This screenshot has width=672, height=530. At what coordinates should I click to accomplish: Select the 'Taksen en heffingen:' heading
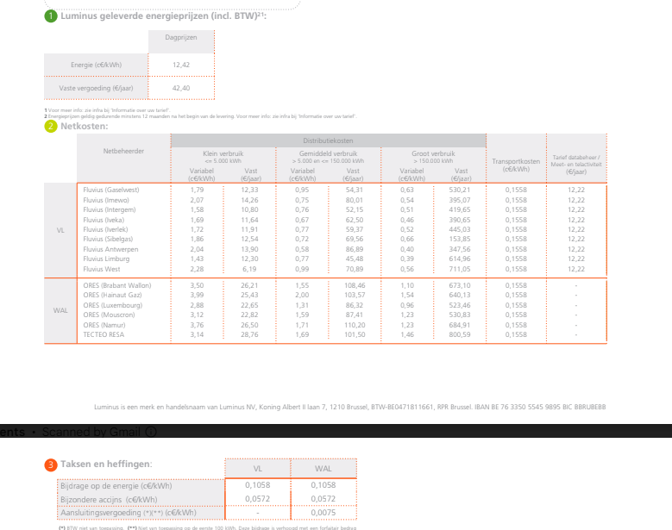(x=106, y=464)
